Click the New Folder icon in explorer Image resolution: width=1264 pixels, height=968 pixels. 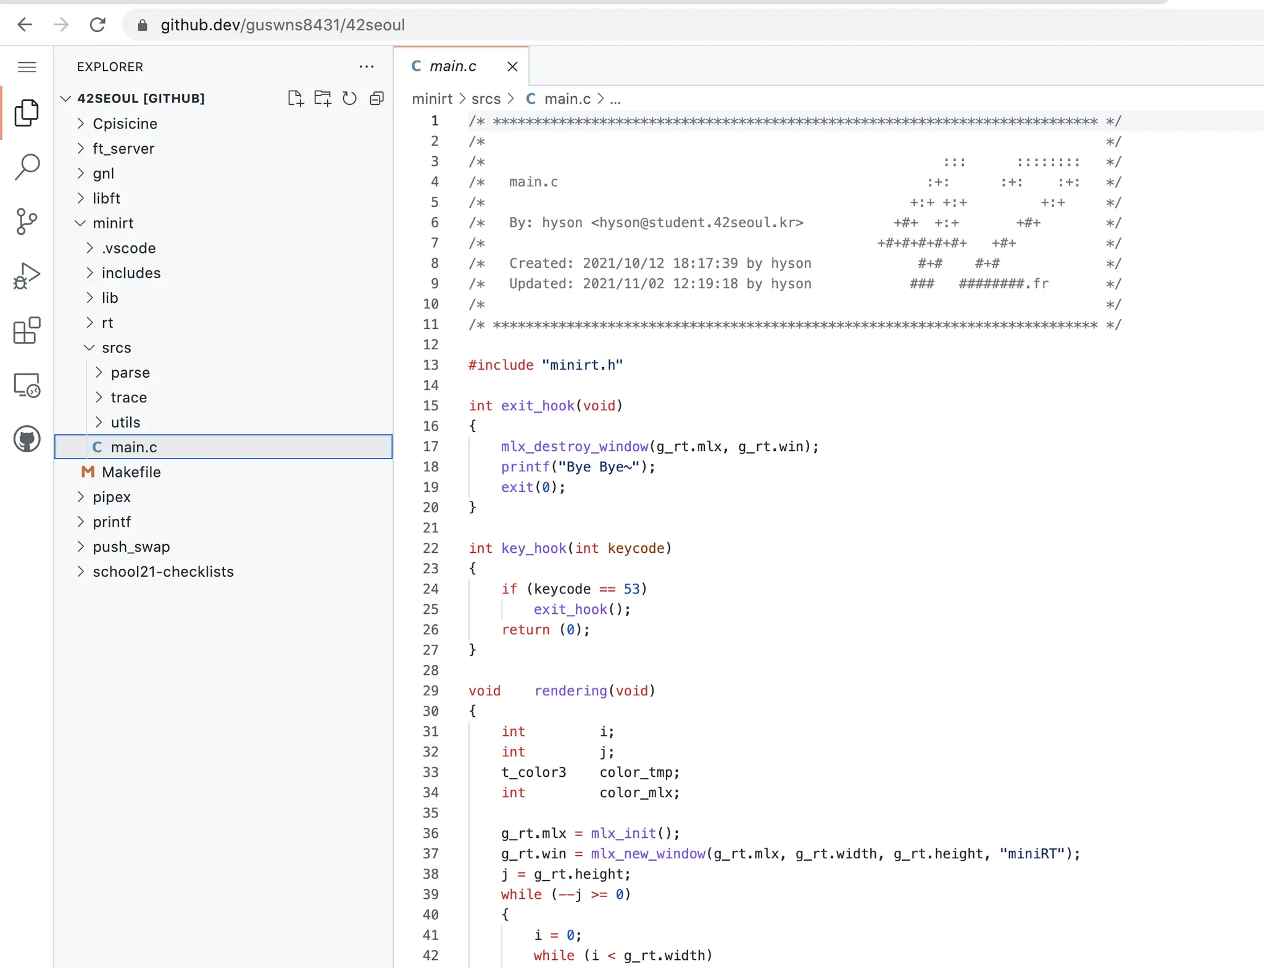[x=322, y=99]
